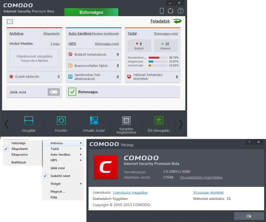Image resolution: width=266 pixels, height=222 pixels.
Task: Click the thunderbird traffic bar
Action: pyautogui.click(x=158, y=58)
